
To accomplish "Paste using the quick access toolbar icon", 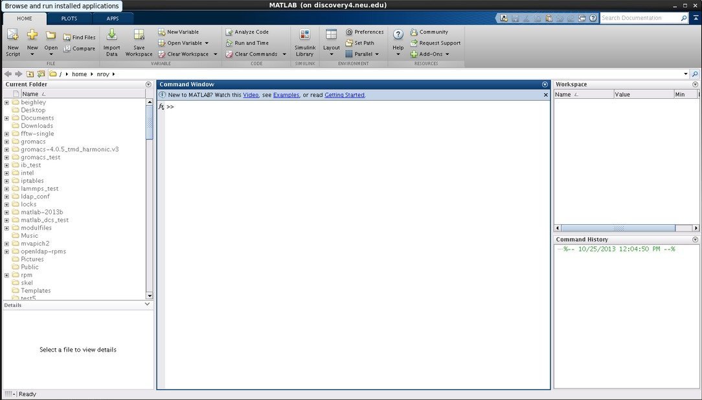I will 549,18.
